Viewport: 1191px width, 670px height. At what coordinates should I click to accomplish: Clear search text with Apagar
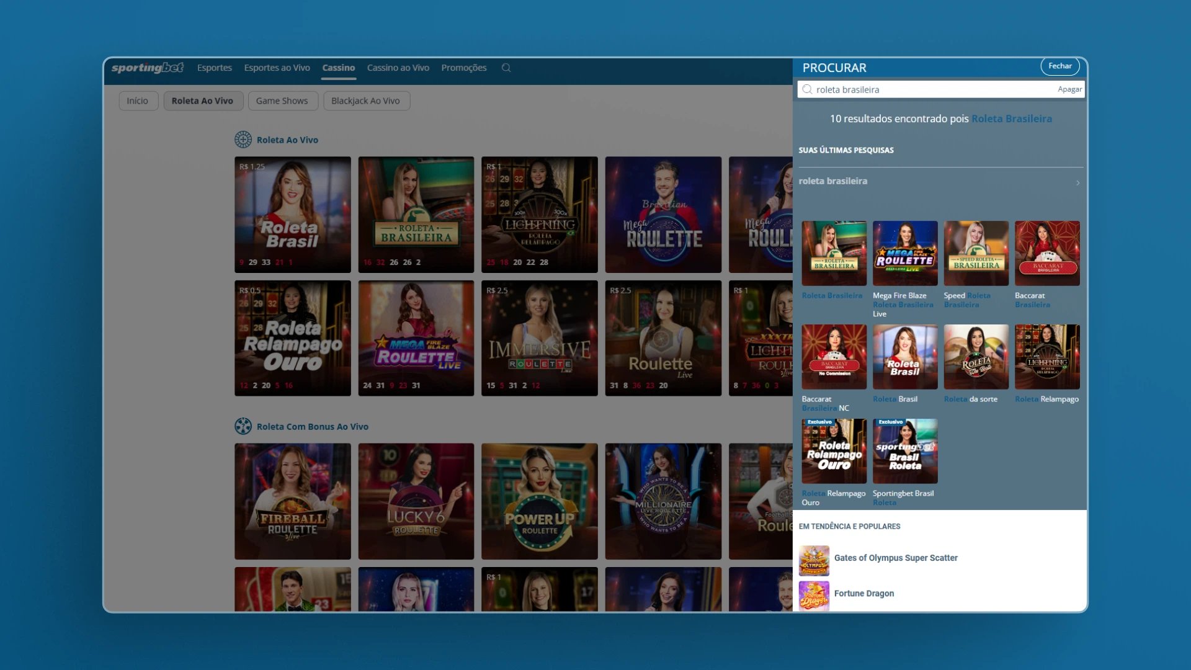tap(1069, 89)
